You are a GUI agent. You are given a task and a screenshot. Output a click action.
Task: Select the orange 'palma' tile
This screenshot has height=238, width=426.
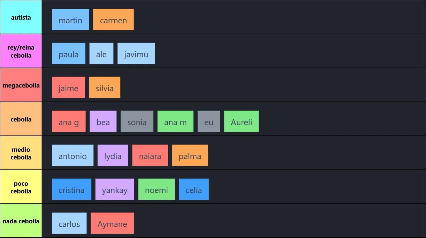[x=190, y=155]
